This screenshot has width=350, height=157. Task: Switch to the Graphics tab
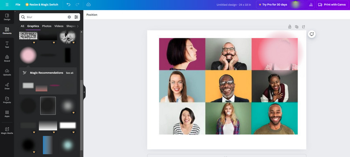coord(33,26)
